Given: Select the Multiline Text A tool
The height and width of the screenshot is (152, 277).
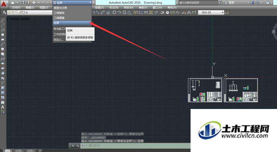Looking at the screenshot, I should pyautogui.click(x=3, y=107).
